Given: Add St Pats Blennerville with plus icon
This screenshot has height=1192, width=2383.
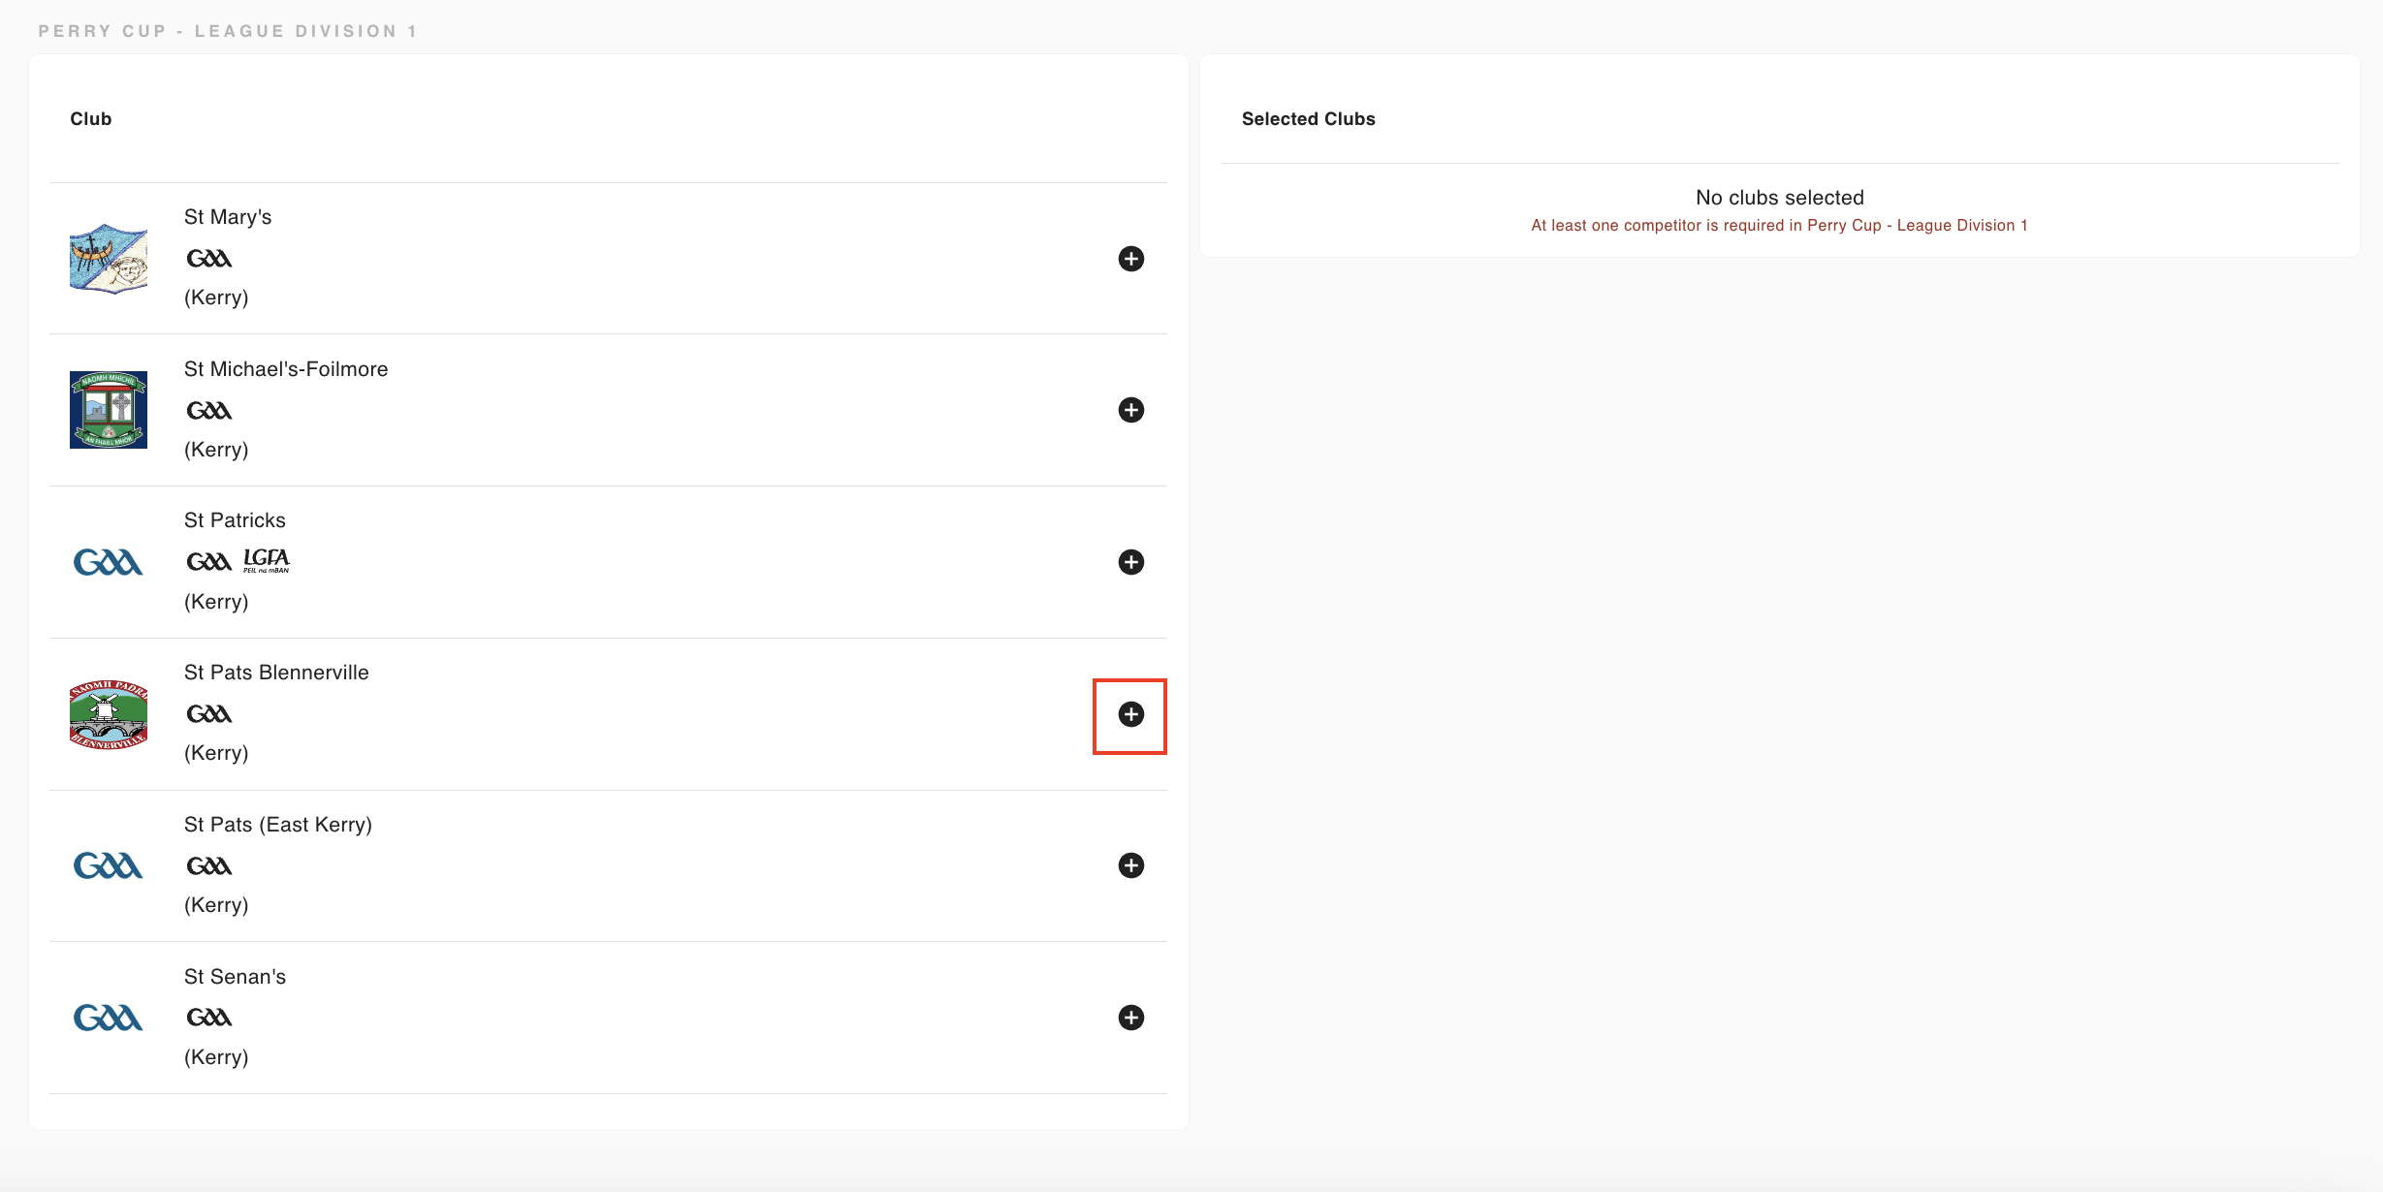Looking at the screenshot, I should pos(1130,714).
